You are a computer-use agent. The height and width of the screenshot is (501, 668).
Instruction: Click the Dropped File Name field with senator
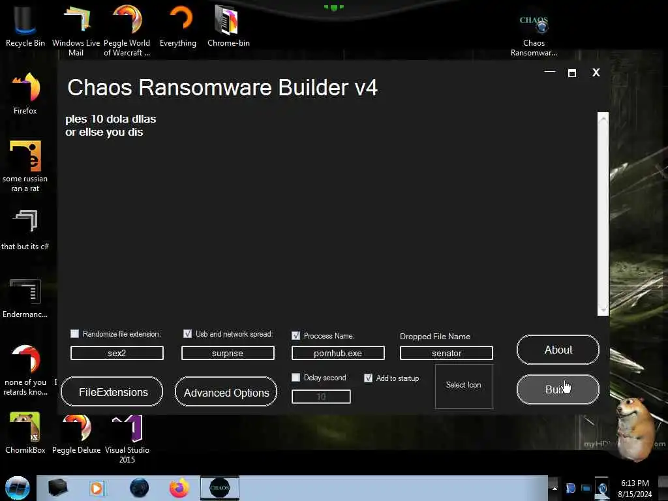446,353
